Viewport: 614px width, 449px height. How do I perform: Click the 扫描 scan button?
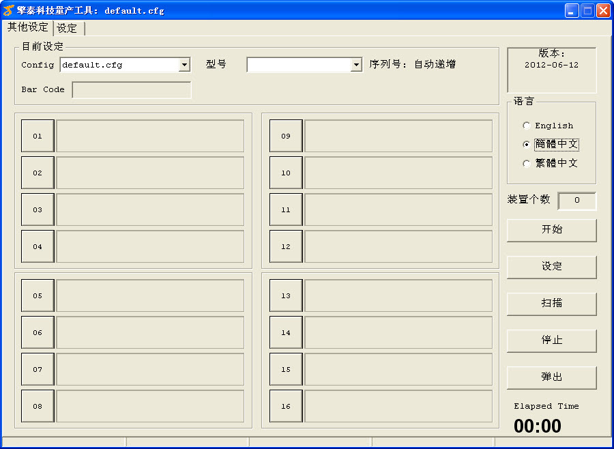[551, 304]
